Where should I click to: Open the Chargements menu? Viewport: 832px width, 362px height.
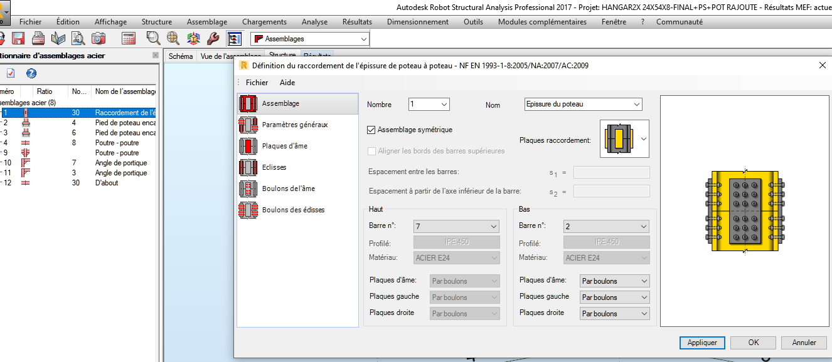coord(264,22)
